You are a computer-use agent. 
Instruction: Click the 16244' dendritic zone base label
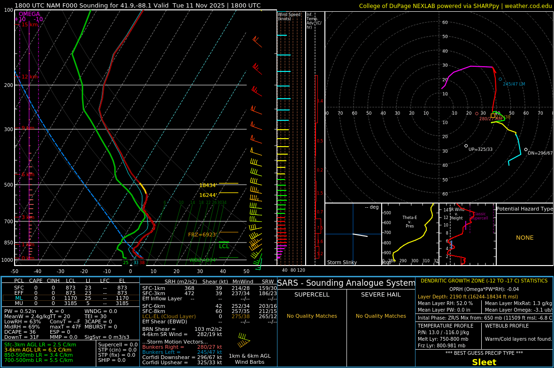208,195
